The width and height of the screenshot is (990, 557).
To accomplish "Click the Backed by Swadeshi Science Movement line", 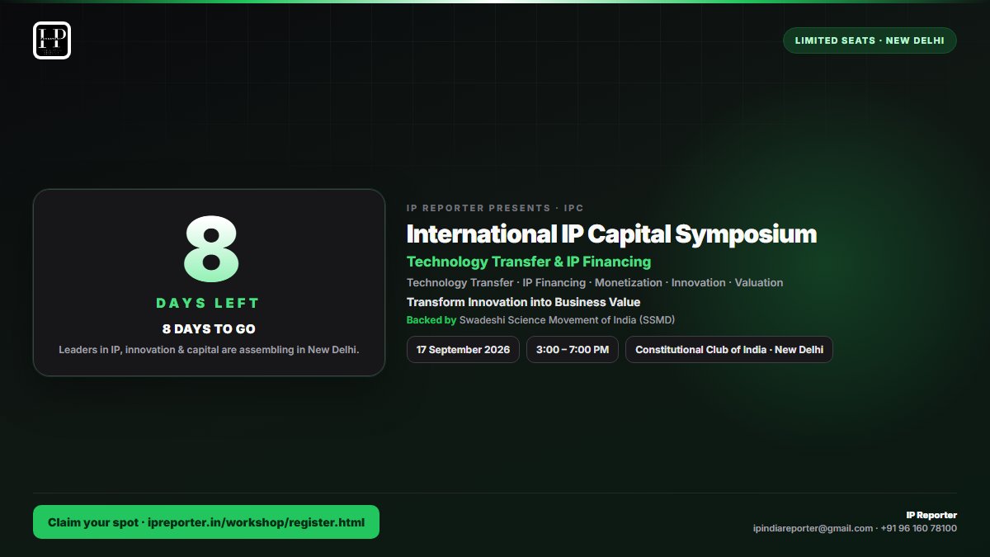I will point(541,320).
